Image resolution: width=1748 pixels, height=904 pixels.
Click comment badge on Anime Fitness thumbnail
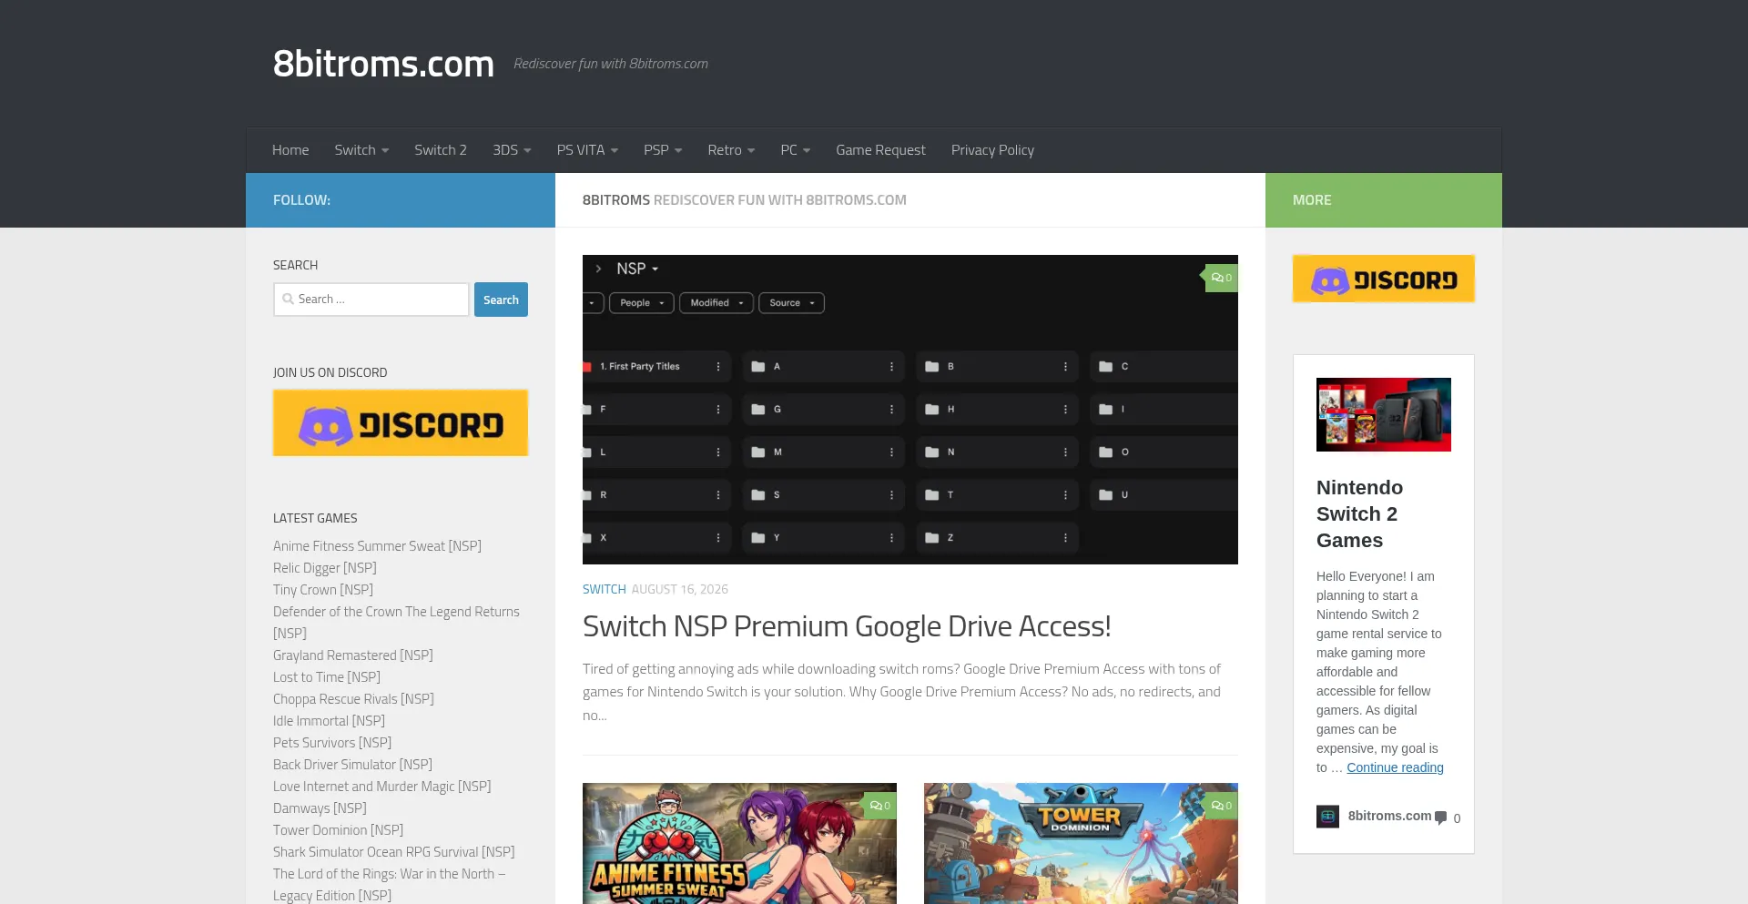point(879,806)
